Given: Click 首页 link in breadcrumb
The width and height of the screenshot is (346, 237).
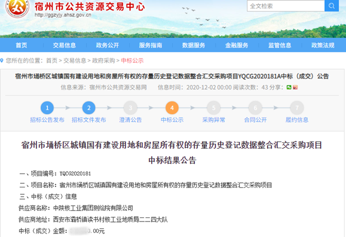Looking at the screenshot, I should coord(51,61).
